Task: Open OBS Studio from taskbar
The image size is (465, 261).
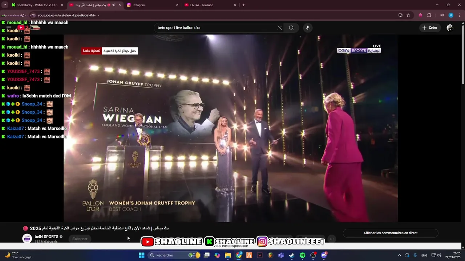Action: [x=313, y=255]
